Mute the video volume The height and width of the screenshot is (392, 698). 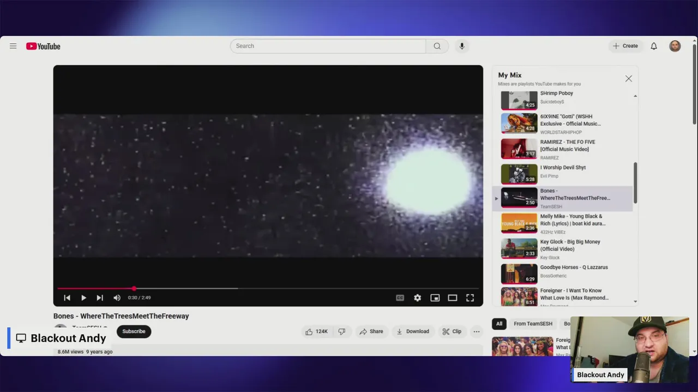(x=117, y=298)
